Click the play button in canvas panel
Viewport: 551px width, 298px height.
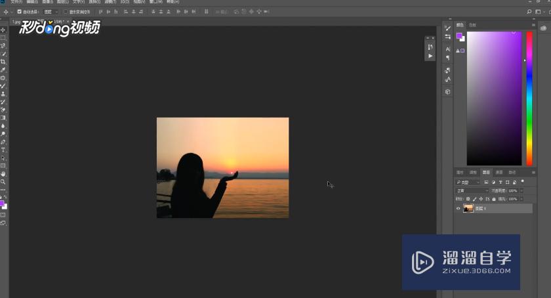[430, 56]
